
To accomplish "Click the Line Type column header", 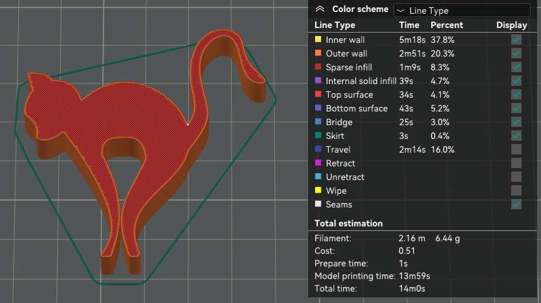I will (335, 25).
